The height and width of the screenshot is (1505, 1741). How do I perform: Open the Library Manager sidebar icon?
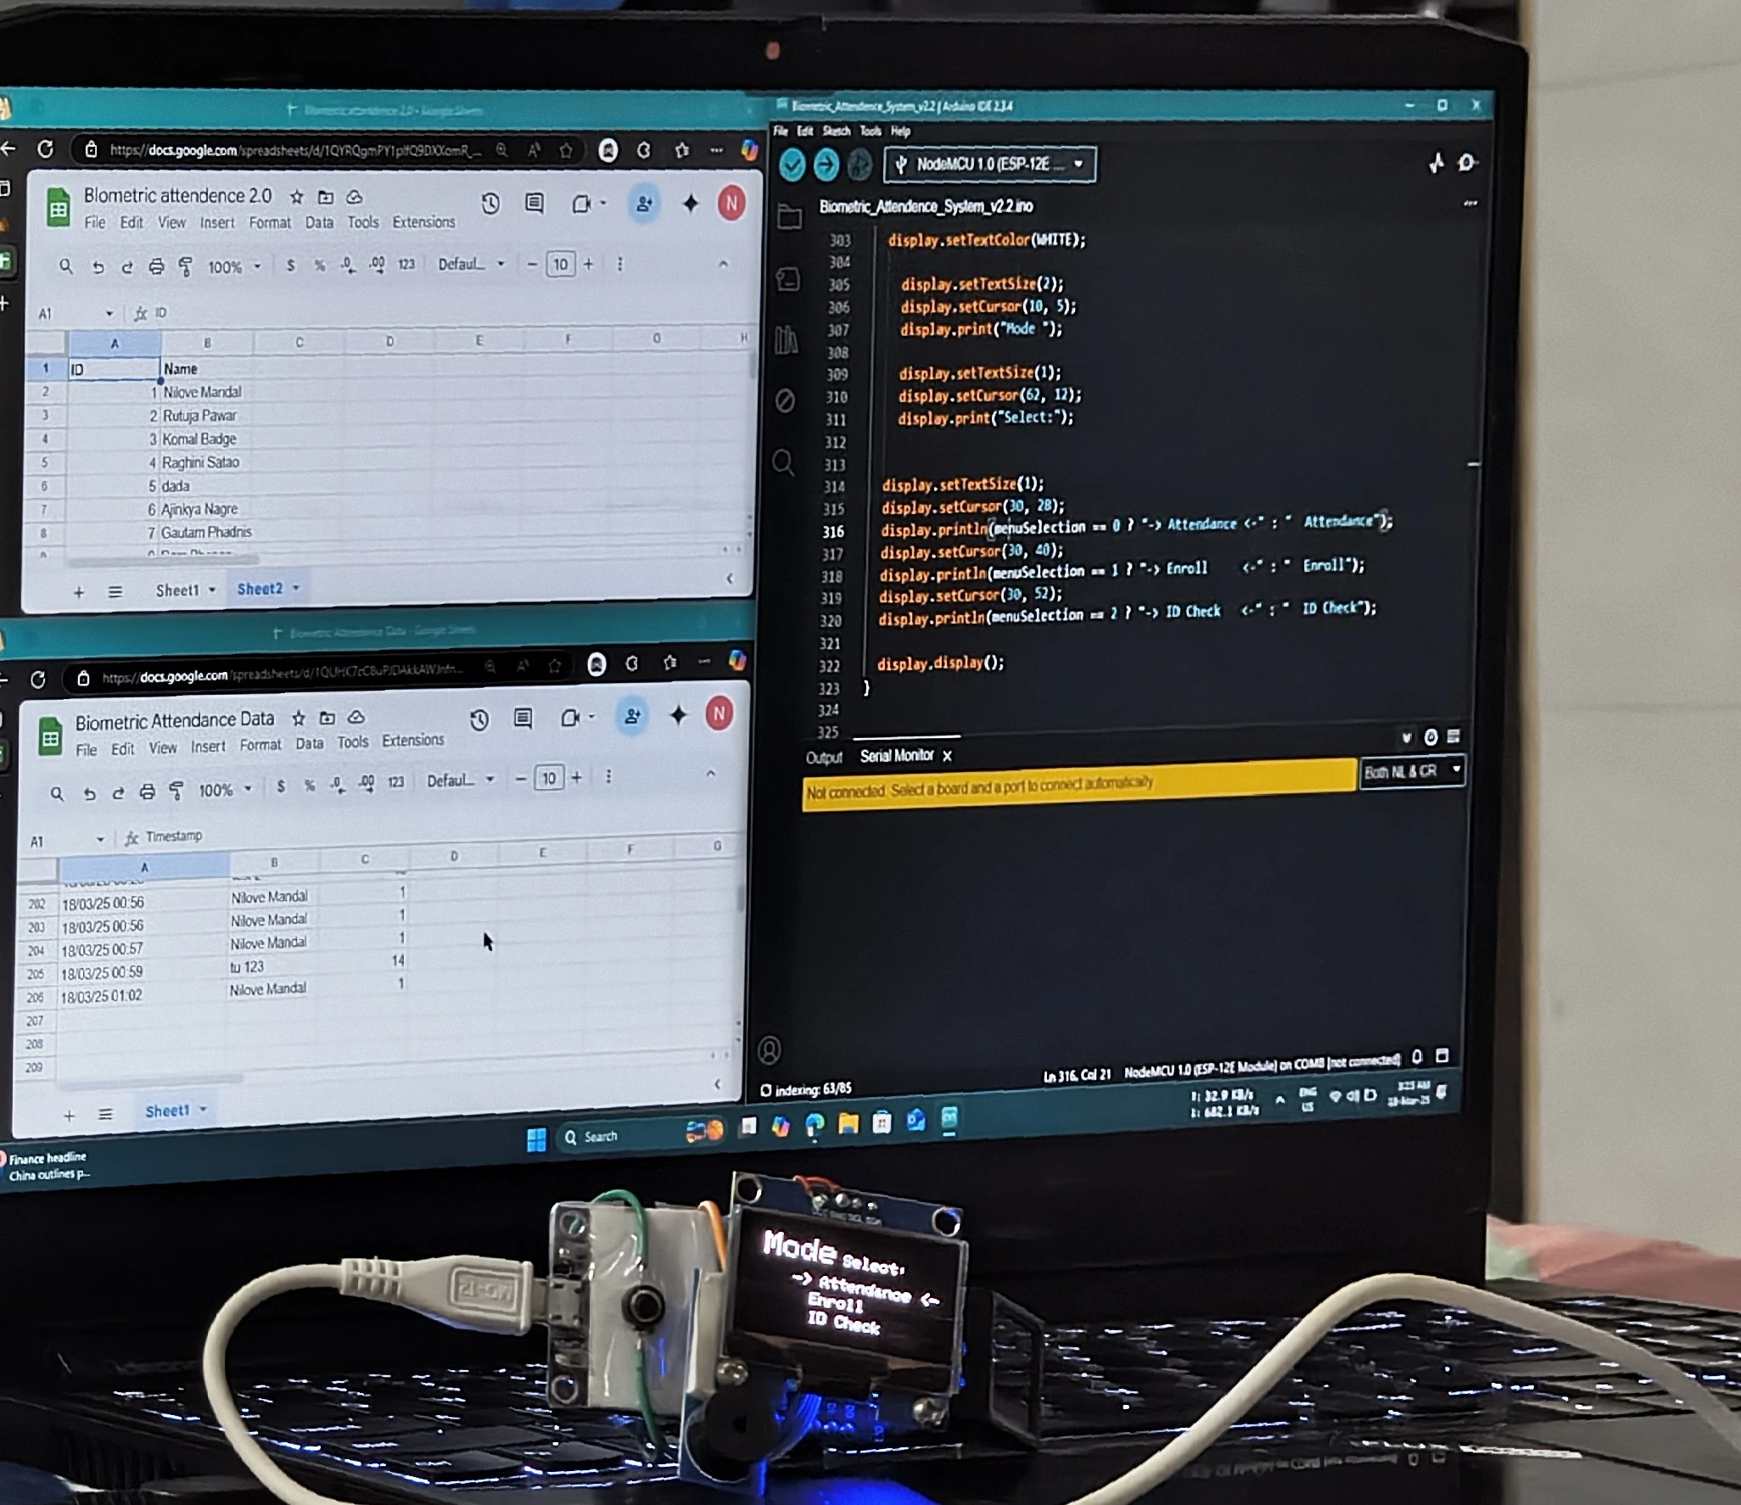click(x=786, y=340)
